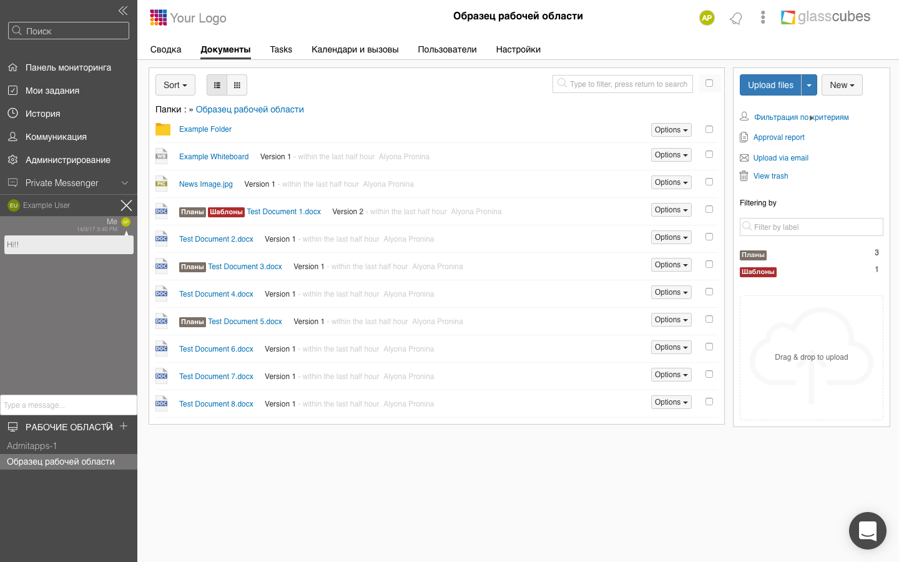Open the Администрирование gear icon
This screenshot has height=562, width=899.
coord(12,160)
